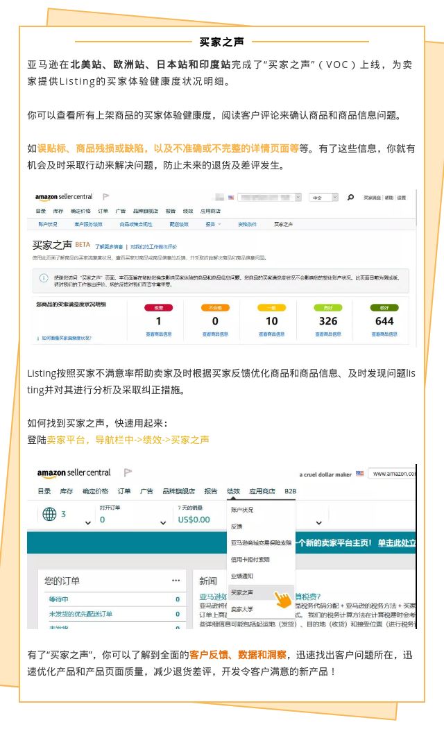Select 卖家大学 in the 绩效 dropdown
Image resolution: width=444 pixels, height=745 pixels.
coord(242,608)
